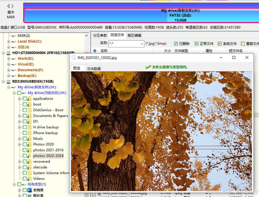The height and width of the screenshot is (197, 259).
Task: Click the preview window file icon
Action: tap(74, 58)
